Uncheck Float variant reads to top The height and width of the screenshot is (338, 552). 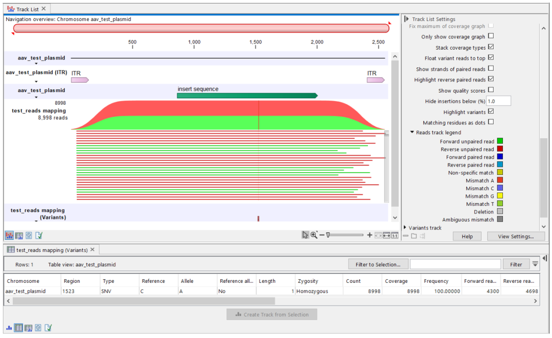pyautogui.click(x=491, y=57)
